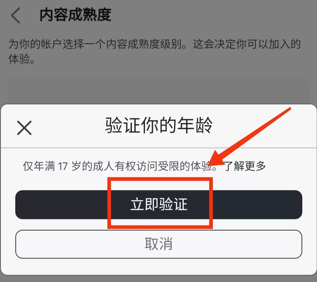Screen dimensions: 317x282
Task: Click the 取消 button
Action: click(x=159, y=244)
